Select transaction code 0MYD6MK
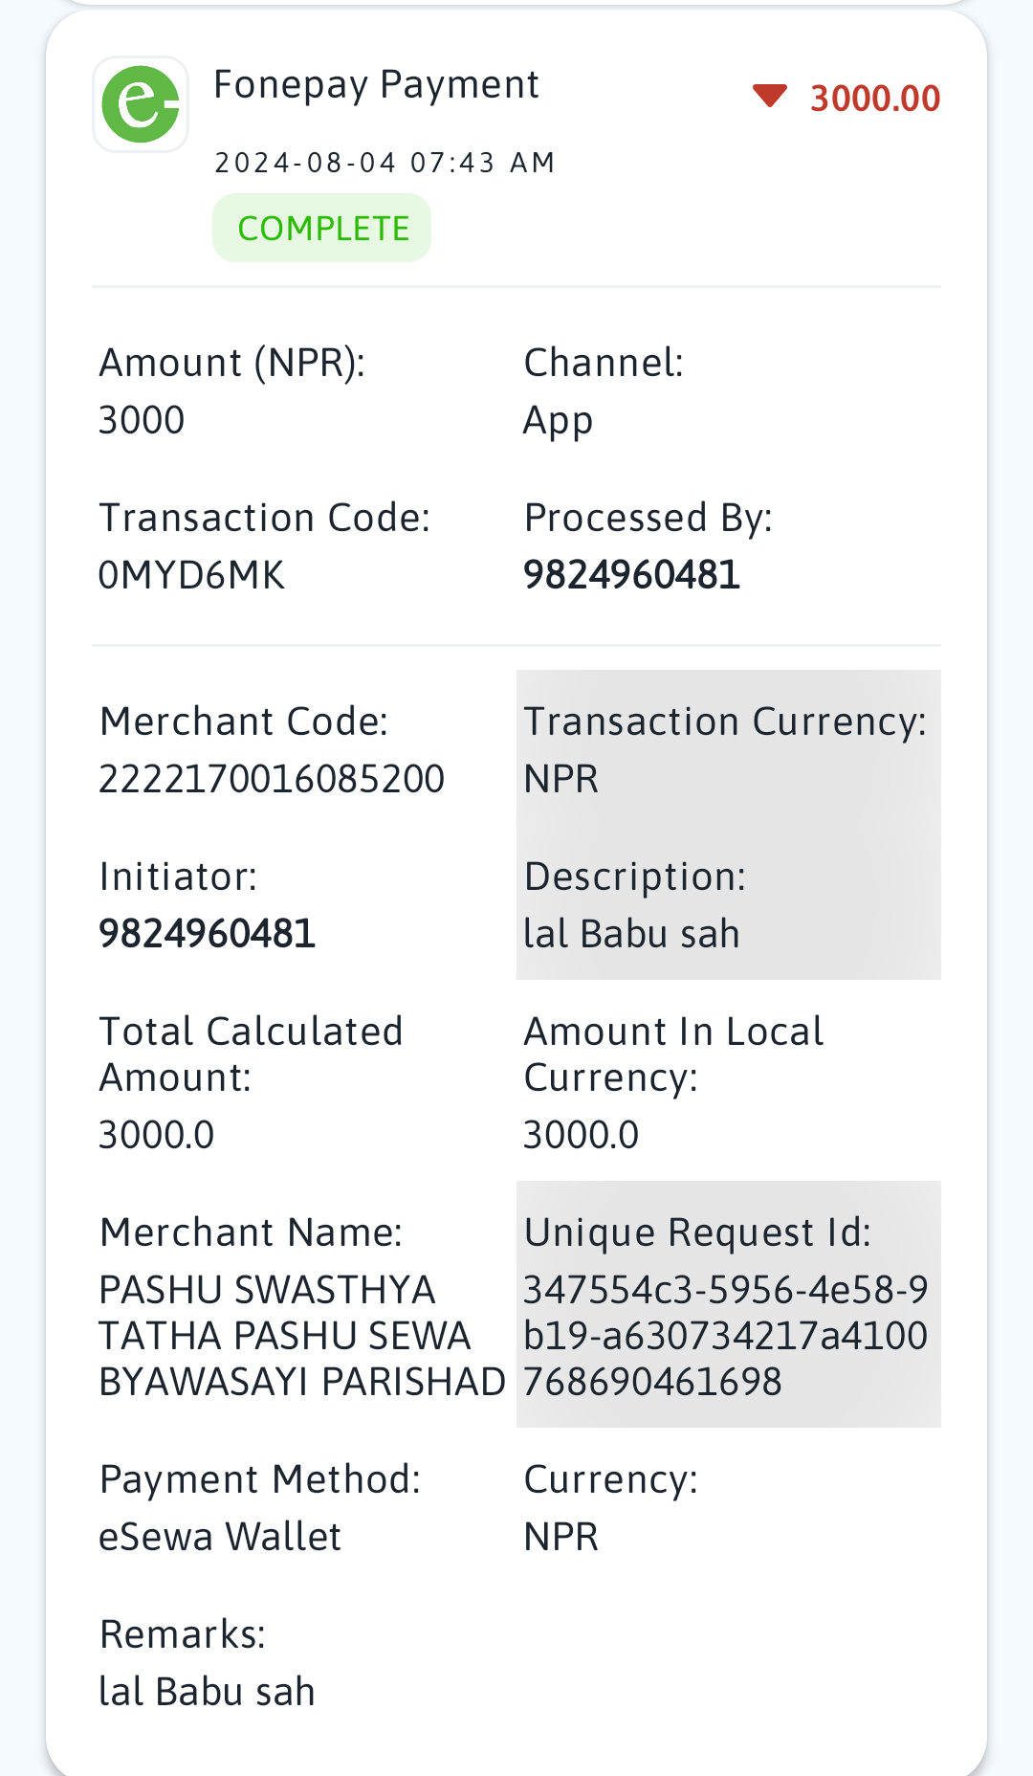The image size is (1033, 1776). 192,575
